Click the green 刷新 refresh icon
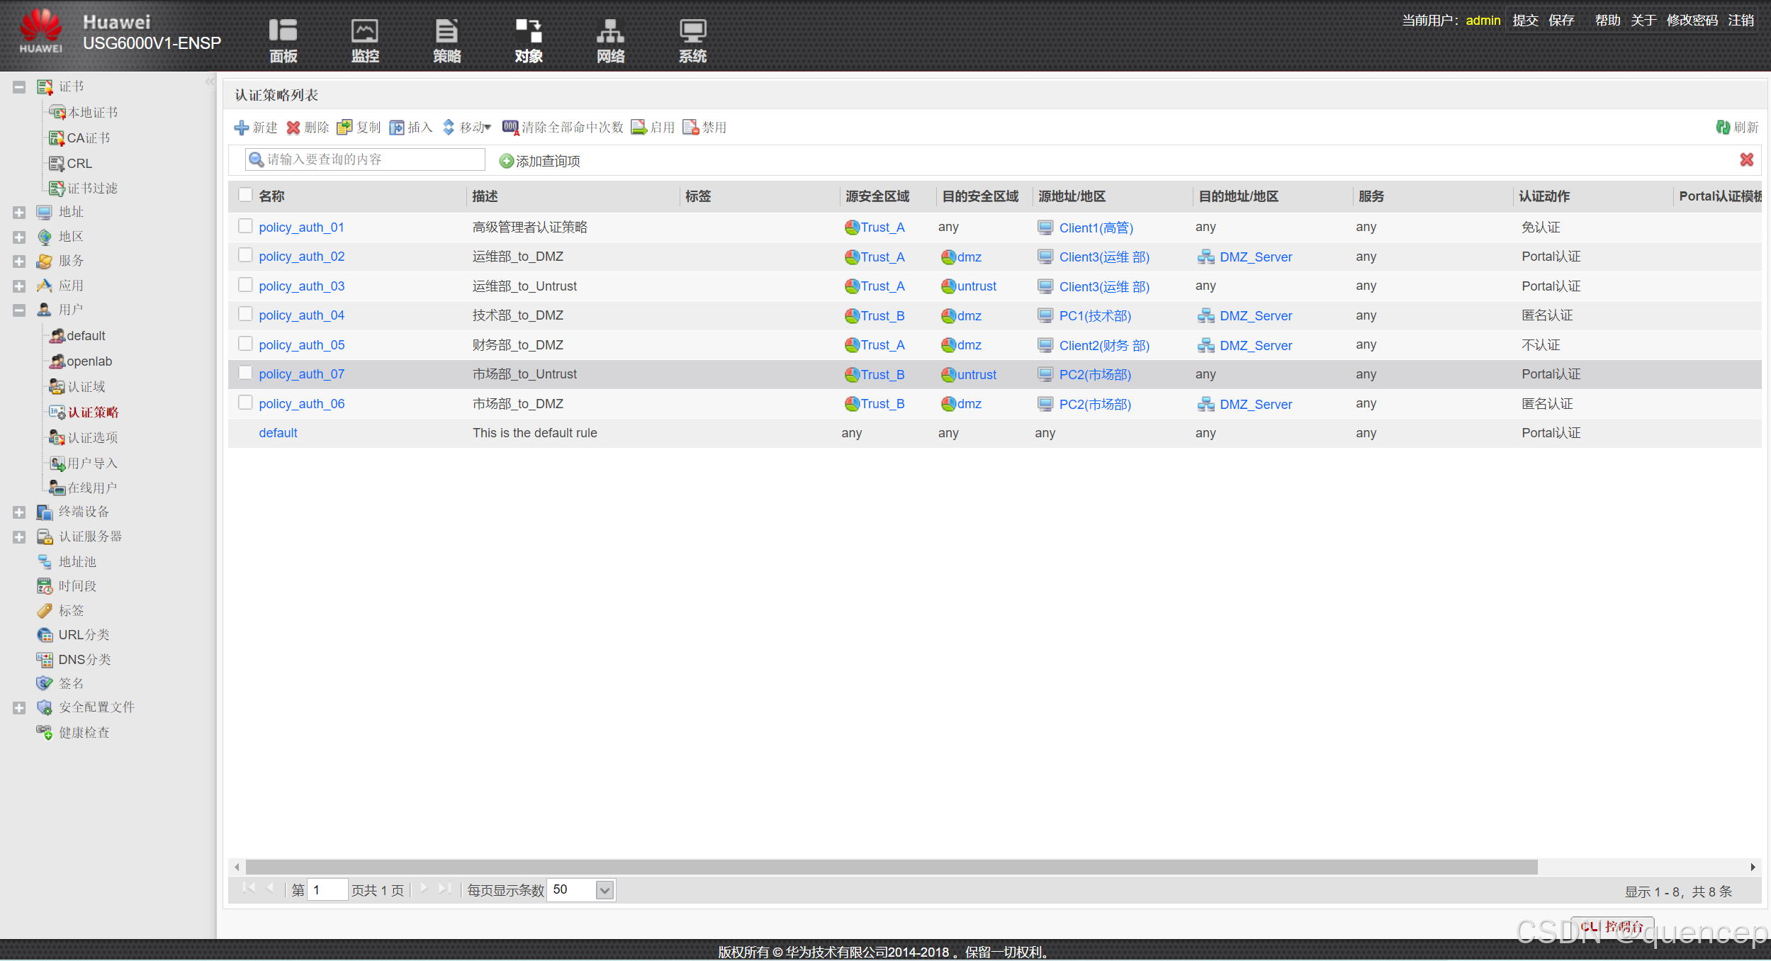This screenshot has width=1771, height=961. [x=1722, y=128]
